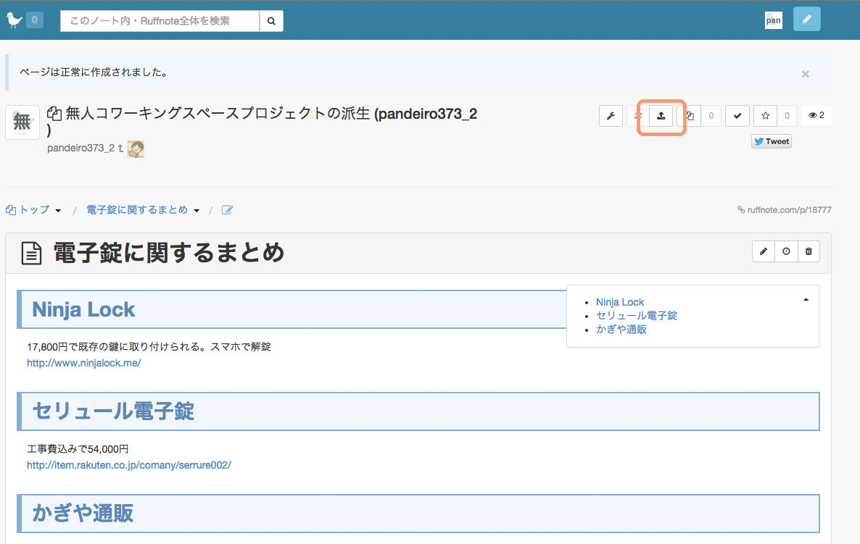Toggle the checkmark button
The width and height of the screenshot is (860, 544).
(737, 116)
